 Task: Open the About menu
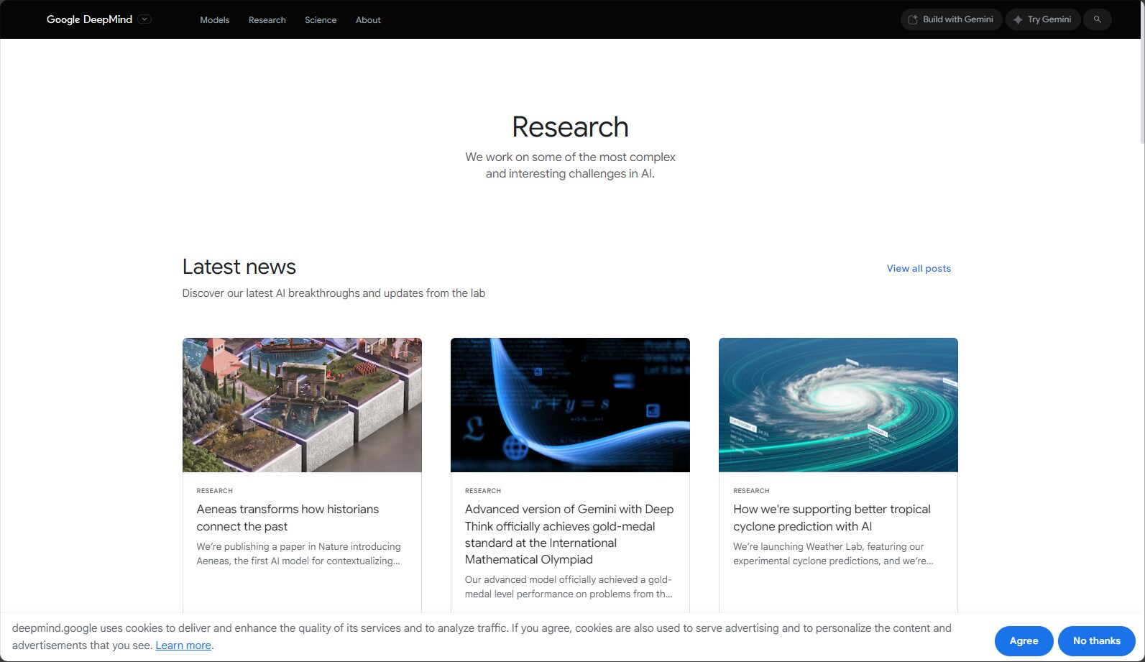coord(368,20)
